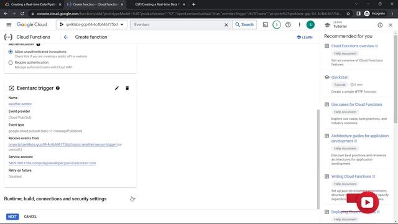Clear the Eventarc search text

[x=226, y=25]
